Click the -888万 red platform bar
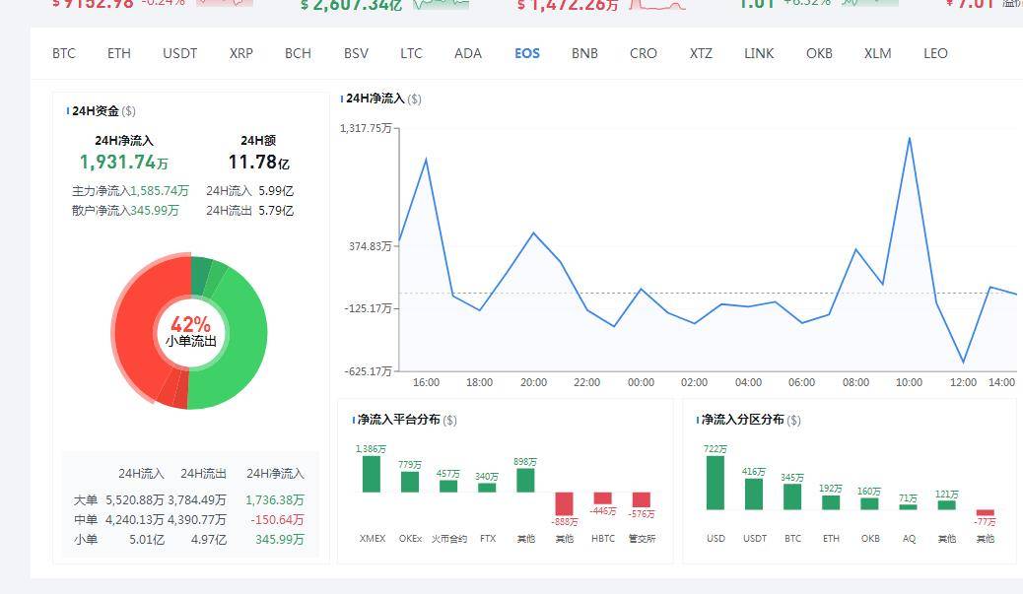 [x=564, y=504]
